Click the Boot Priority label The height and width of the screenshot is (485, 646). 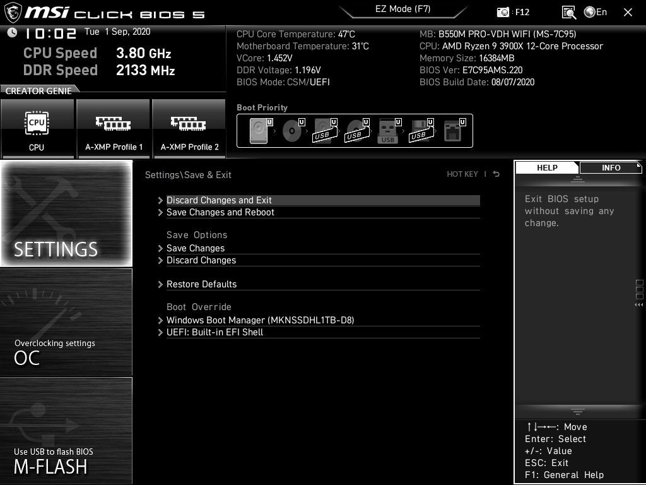(x=262, y=107)
